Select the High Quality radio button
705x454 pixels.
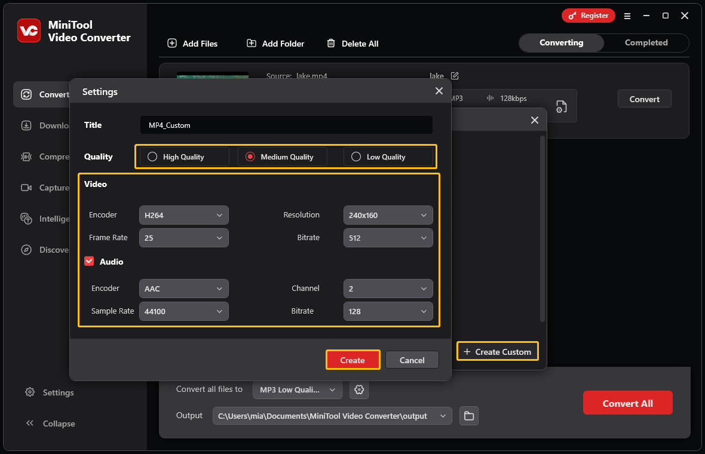point(152,157)
